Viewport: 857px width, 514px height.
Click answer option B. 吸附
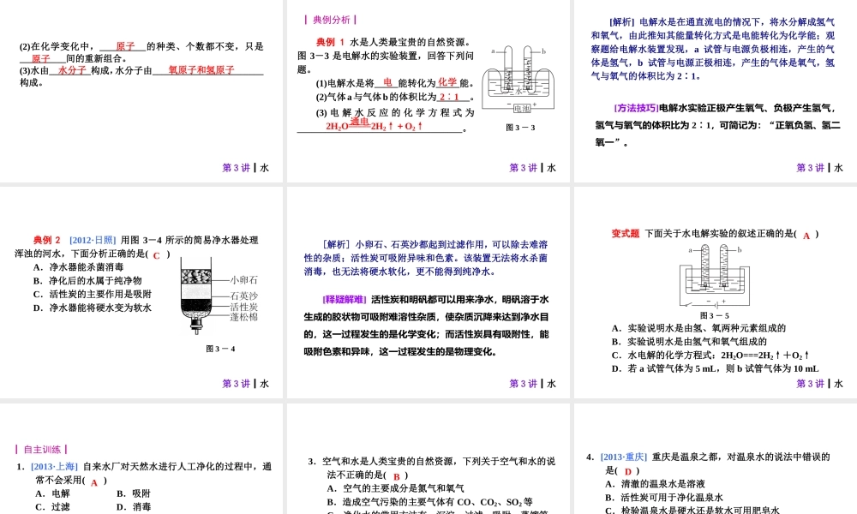point(134,493)
